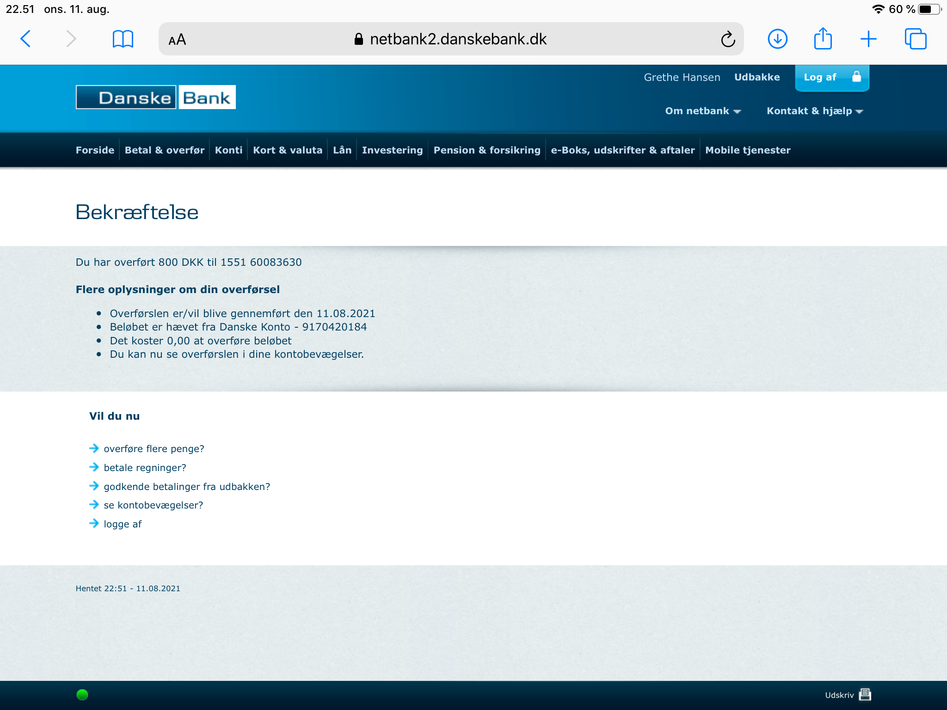Open the AA reader text options

point(177,39)
